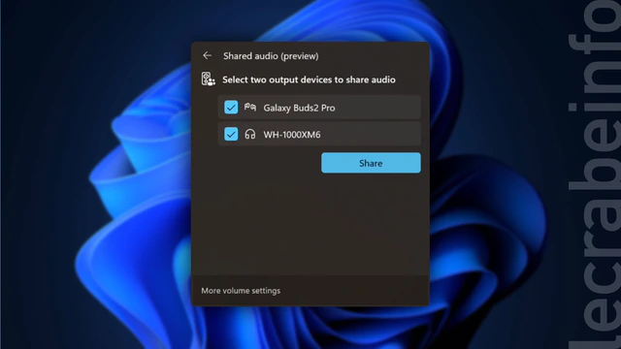Select the Galaxy Buds2 Pro device name
Viewport: 621px width, 349px height.
(x=299, y=108)
